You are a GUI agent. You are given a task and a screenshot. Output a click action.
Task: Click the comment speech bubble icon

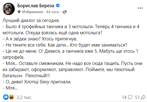(130, 97)
